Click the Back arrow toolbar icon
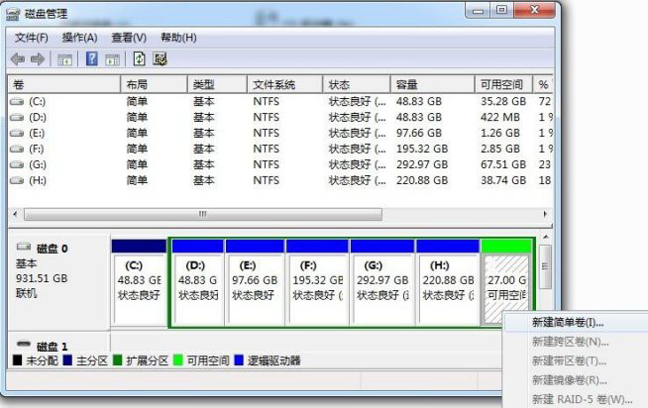The height and width of the screenshot is (408, 648). (17, 59)
